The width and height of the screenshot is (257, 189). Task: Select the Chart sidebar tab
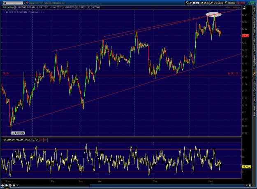[255, 73]
